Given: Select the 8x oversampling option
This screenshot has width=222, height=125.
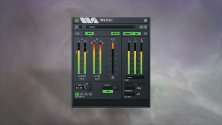Looking at the screenshot, I should click(x=90, y=94).
